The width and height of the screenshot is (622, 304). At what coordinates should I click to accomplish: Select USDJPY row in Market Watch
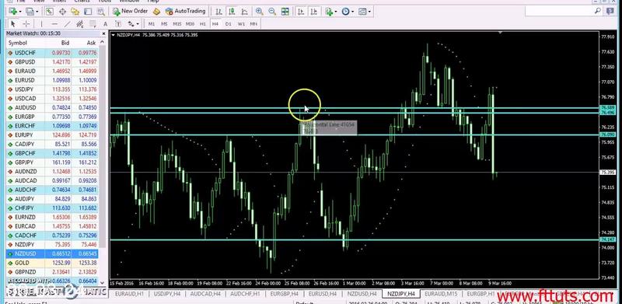coord(52,89)
